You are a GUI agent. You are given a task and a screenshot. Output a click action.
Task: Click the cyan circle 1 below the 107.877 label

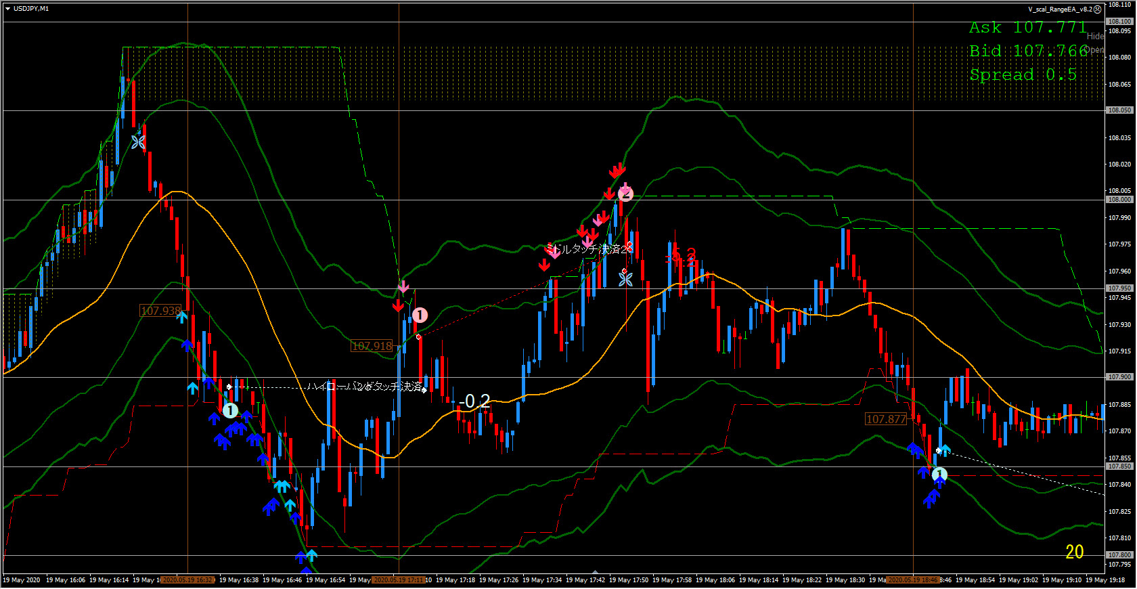point(939,475)
